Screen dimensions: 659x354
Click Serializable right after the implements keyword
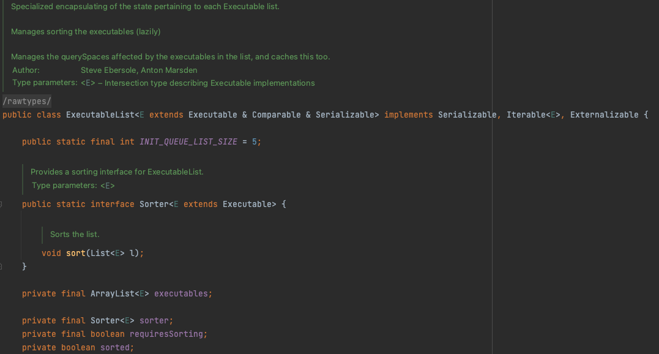467,115
